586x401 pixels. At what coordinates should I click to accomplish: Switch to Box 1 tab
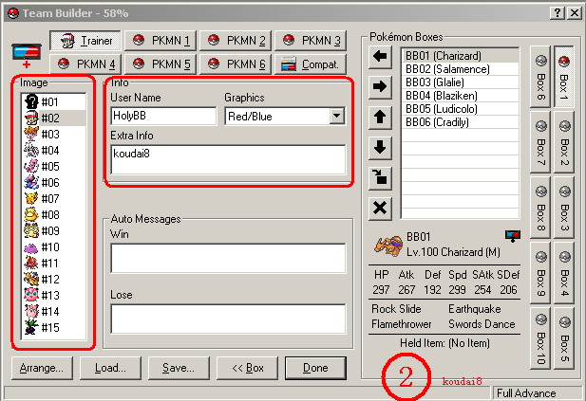[564, 77]
